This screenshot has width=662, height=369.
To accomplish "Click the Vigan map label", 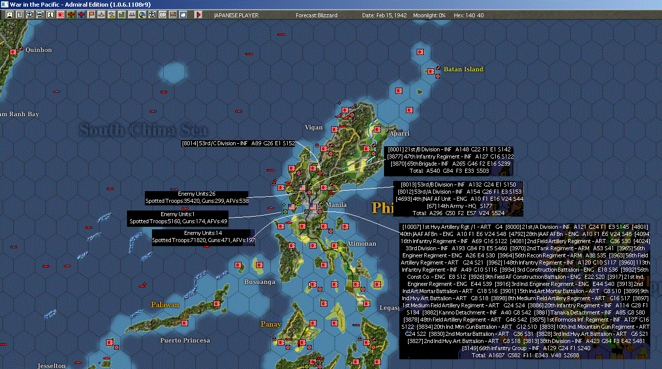I will click(x=314, y=127).
